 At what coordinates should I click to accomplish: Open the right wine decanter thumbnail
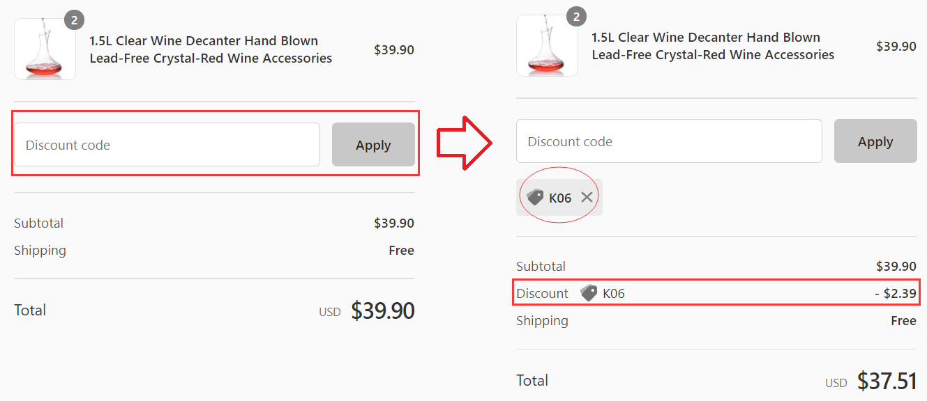[x=547, y=46]
